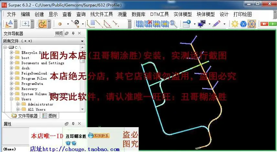Open the 打印绘图 menu
277x152 pixels.
[242, 14]
